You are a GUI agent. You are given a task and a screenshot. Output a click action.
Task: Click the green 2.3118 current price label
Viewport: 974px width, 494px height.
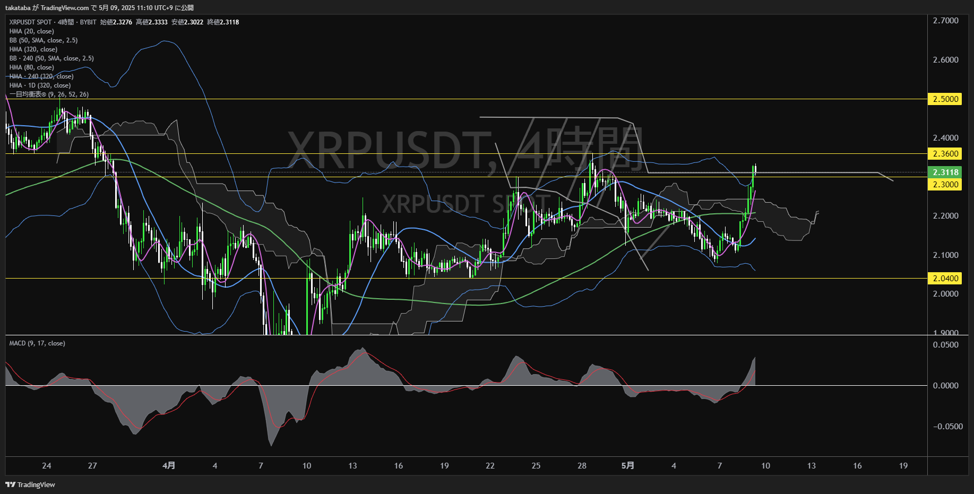pos(945,172)
